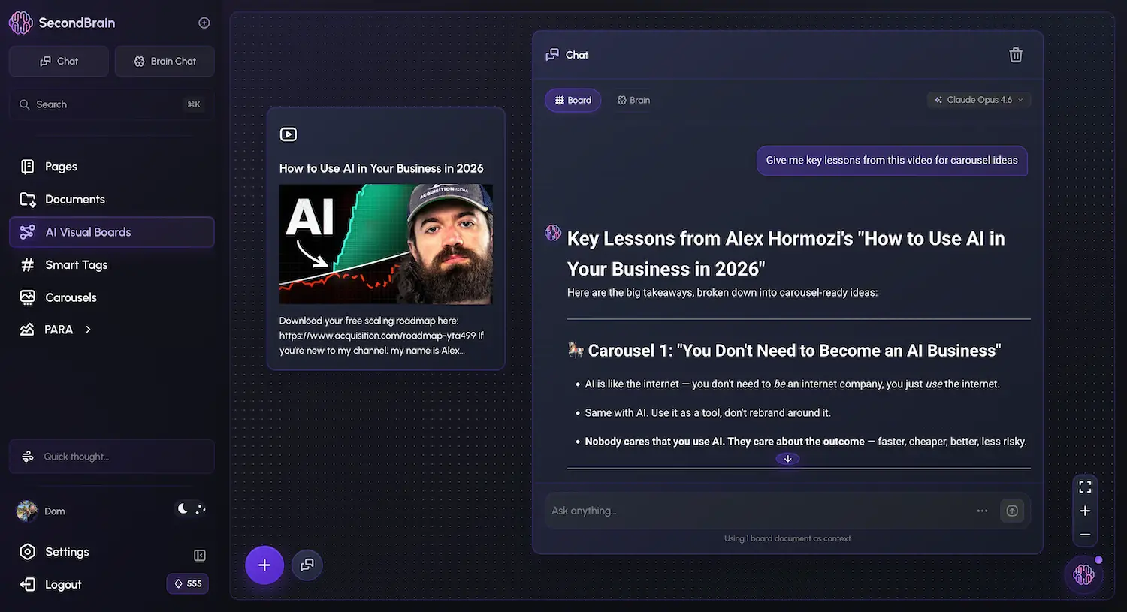Go to Smart Tags page
The height and width of the screenshot is (612, 1127).
(x=76, y=265)
